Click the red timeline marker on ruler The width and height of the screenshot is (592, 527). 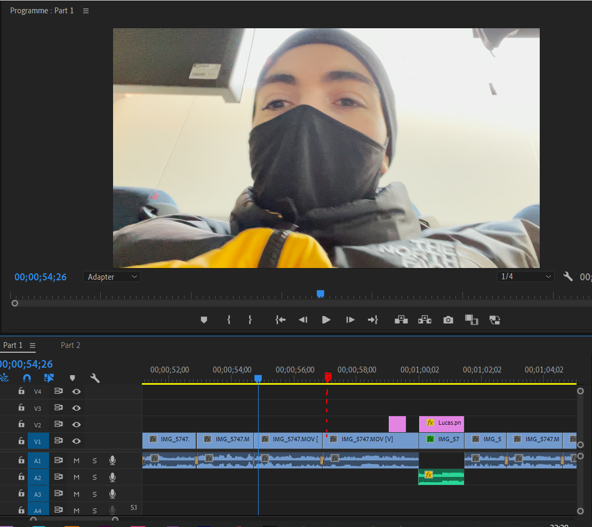[328, 377]
